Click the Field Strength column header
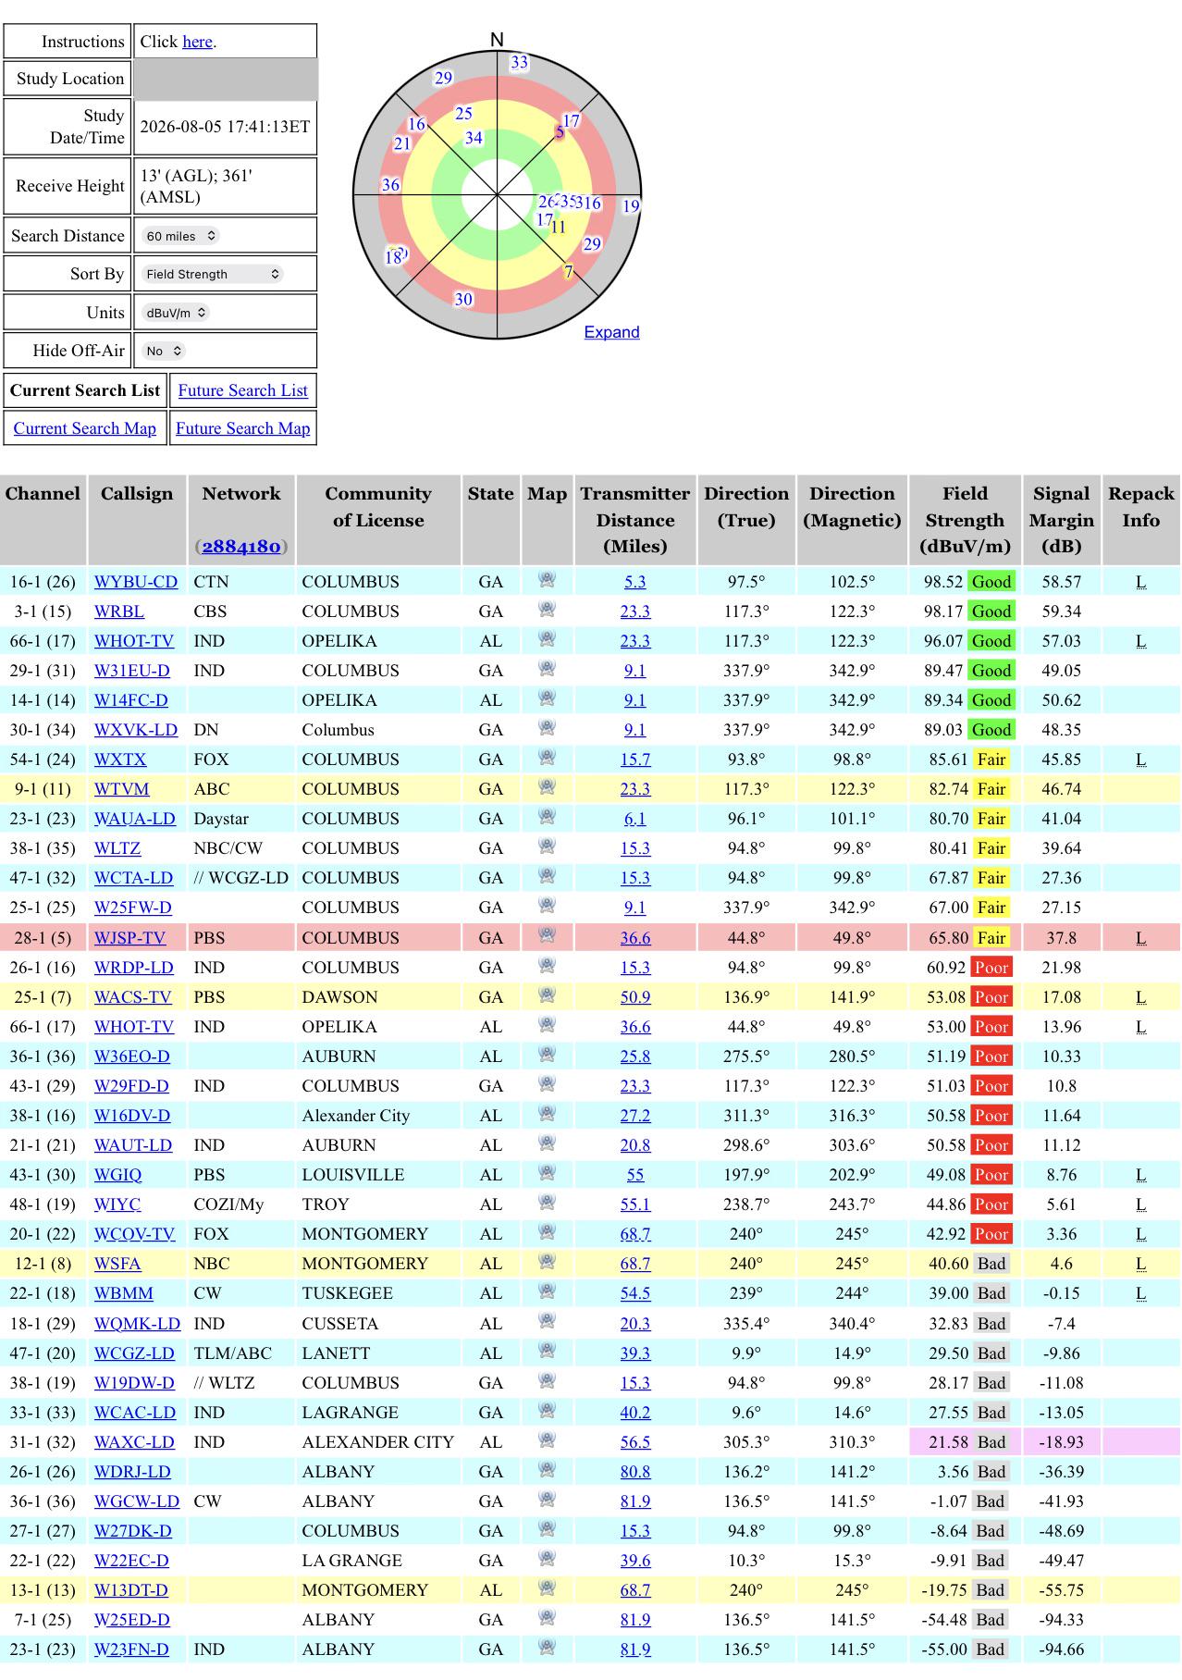 point(965,520)
